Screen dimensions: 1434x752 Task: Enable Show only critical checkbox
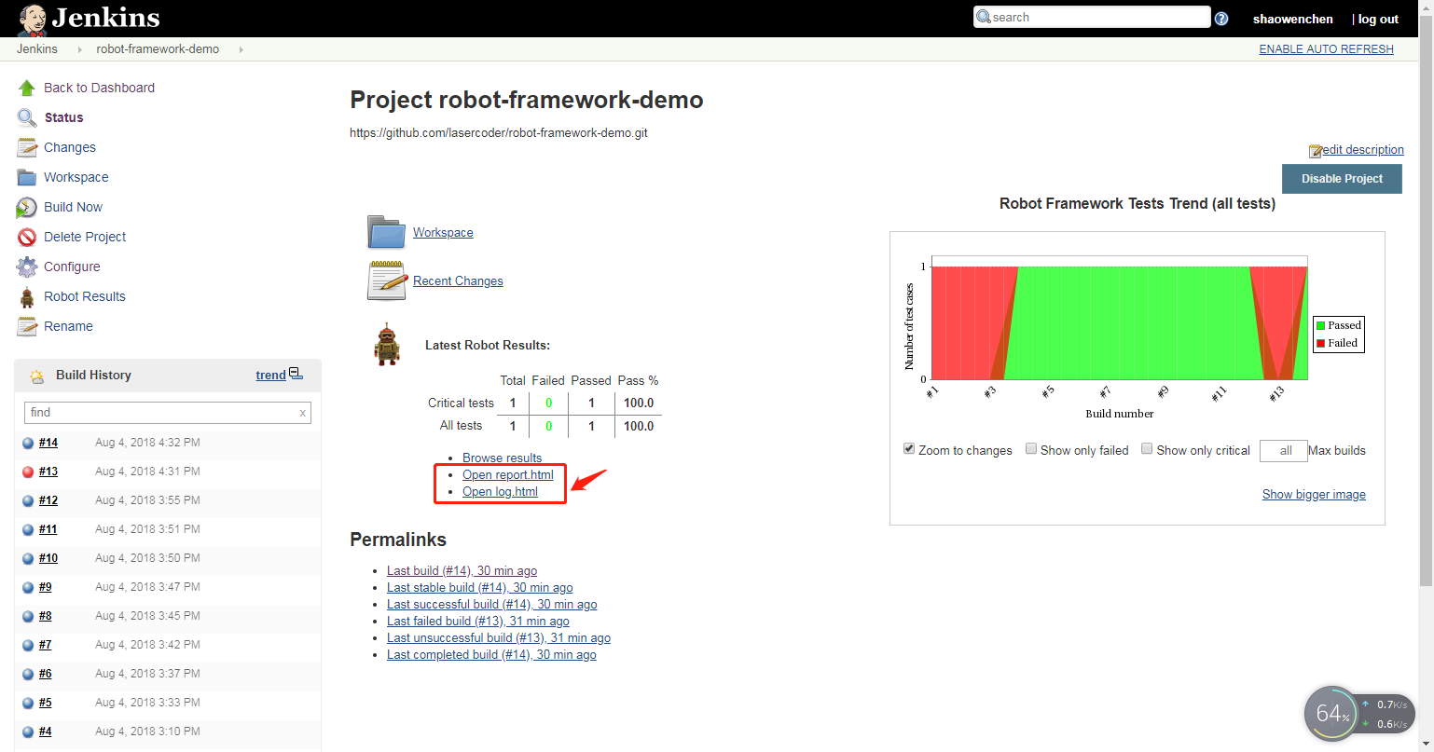tap(1148, 449)
